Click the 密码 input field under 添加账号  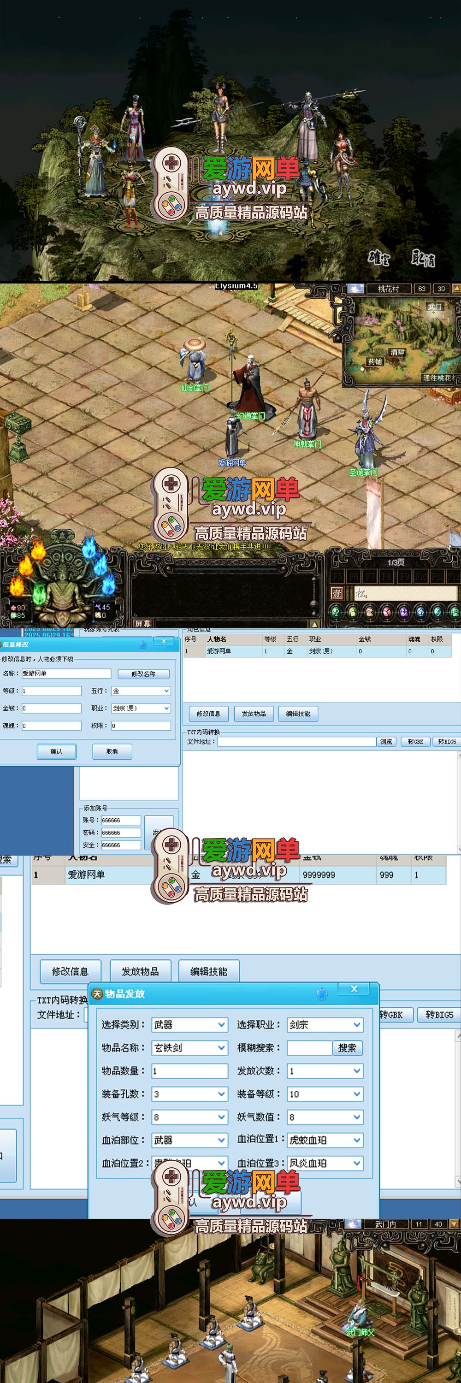click(x=121, y=833)
